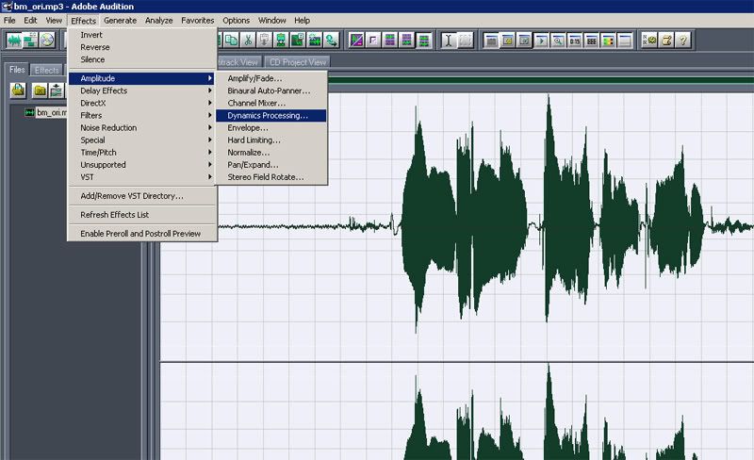Click the transport controls window icon

pyautogui.click(x=541, y=41)
